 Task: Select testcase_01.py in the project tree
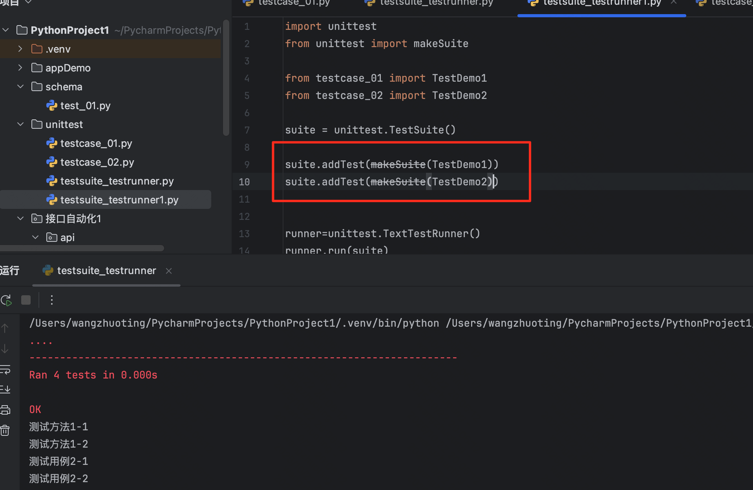(96, 143)
